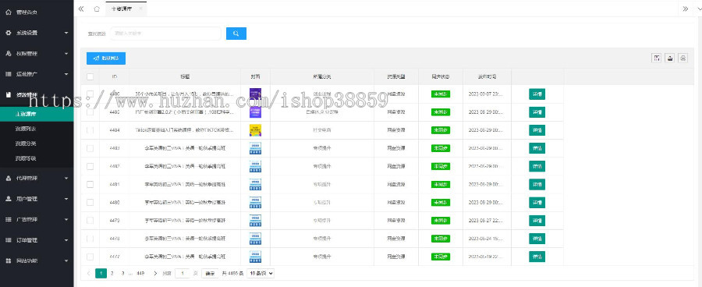Click the publish time of row 4486
The height and width of the screenshot is (287, 702).
486,94
